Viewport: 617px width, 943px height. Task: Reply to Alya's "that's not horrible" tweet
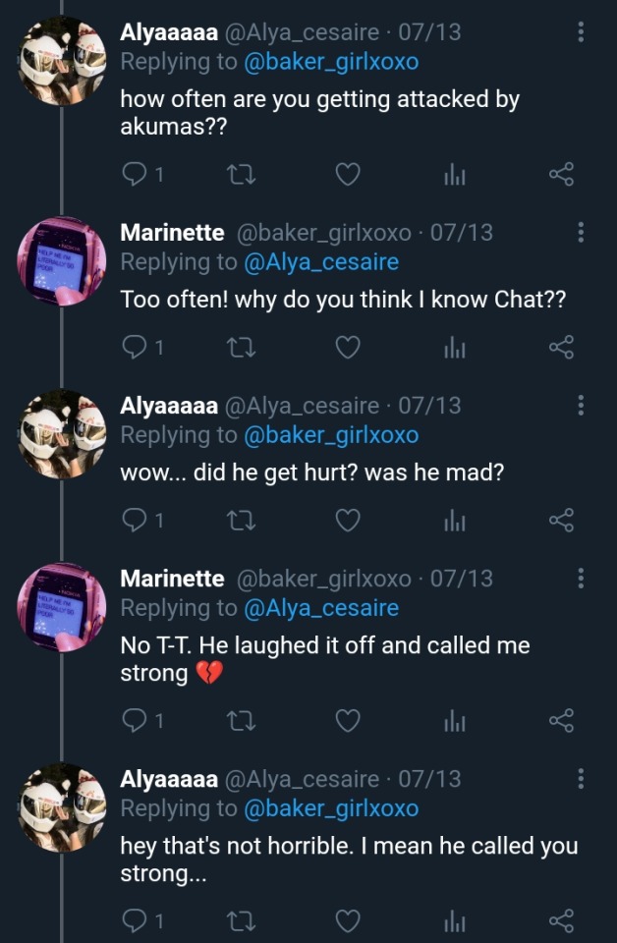134,920
